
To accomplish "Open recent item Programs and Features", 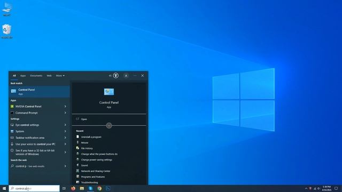I will (x=93, y=177).
